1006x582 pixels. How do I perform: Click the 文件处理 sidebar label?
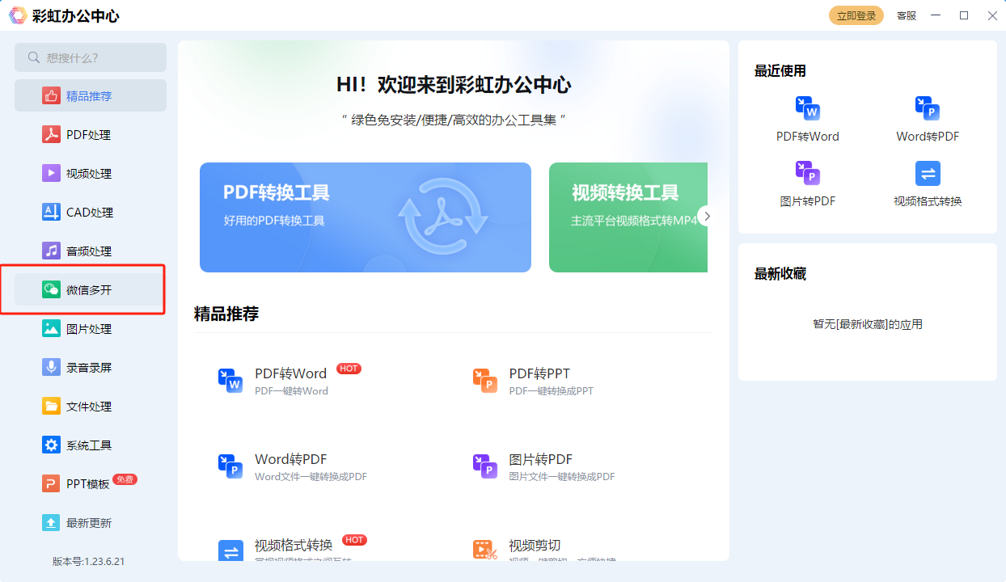pos(89,407)
